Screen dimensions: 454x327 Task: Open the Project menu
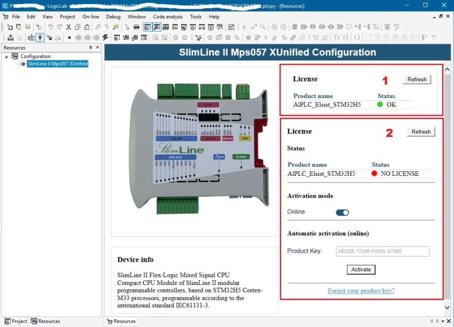tap(67, 16)
